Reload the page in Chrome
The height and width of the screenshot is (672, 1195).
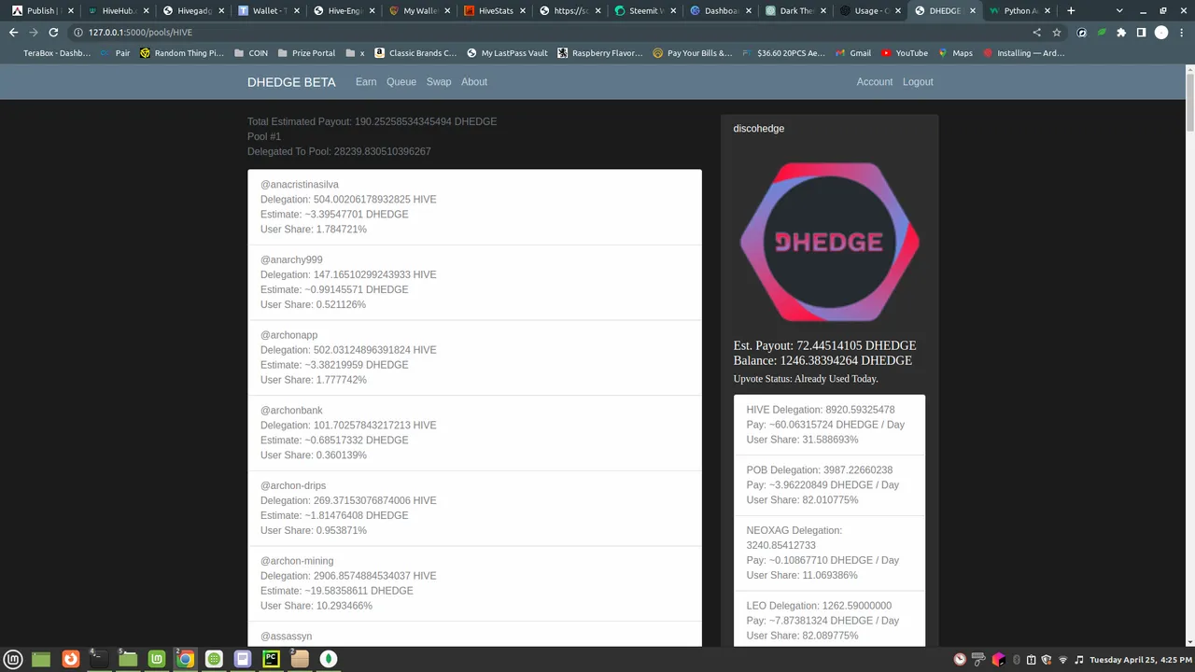click(54, 32)
